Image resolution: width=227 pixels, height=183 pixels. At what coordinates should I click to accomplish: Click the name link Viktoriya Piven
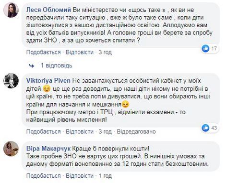tap(48, 81)
